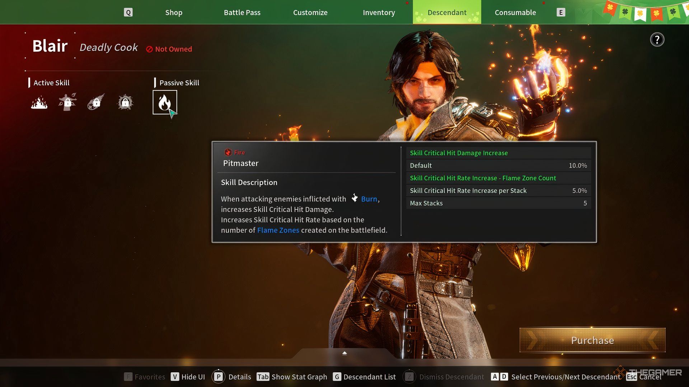
Task: Open the help question mark icon
Action: [x=657, y=39]
